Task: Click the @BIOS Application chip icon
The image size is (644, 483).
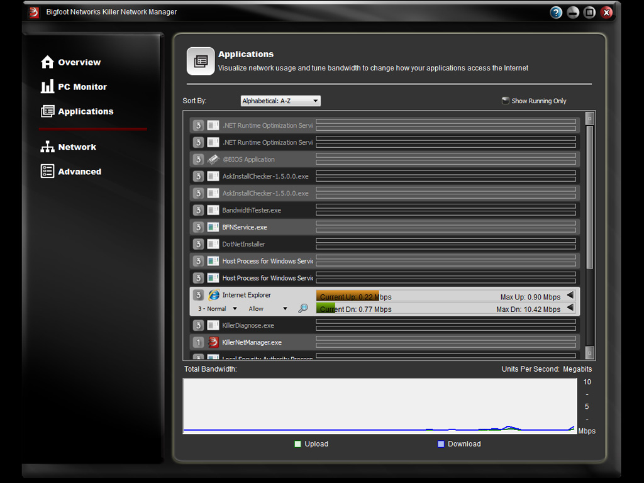Action: click(x=213, y=159)
